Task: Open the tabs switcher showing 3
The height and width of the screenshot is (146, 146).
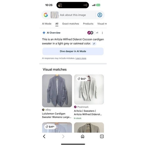Action: click(102, 136)
